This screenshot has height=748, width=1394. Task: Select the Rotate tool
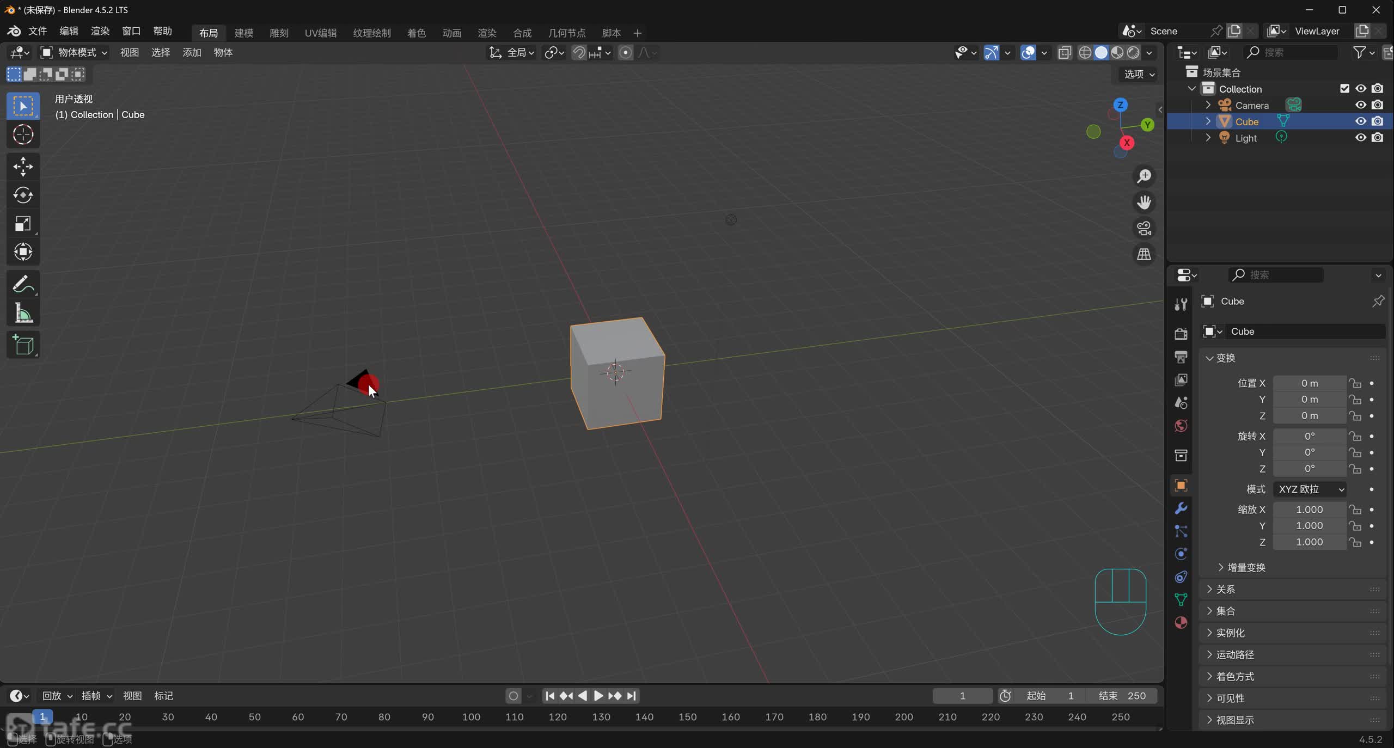[x=23, y=195]
